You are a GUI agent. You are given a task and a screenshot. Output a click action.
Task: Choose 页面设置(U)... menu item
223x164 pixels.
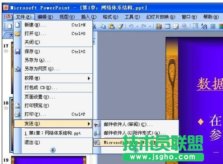[x=53, y=97]
